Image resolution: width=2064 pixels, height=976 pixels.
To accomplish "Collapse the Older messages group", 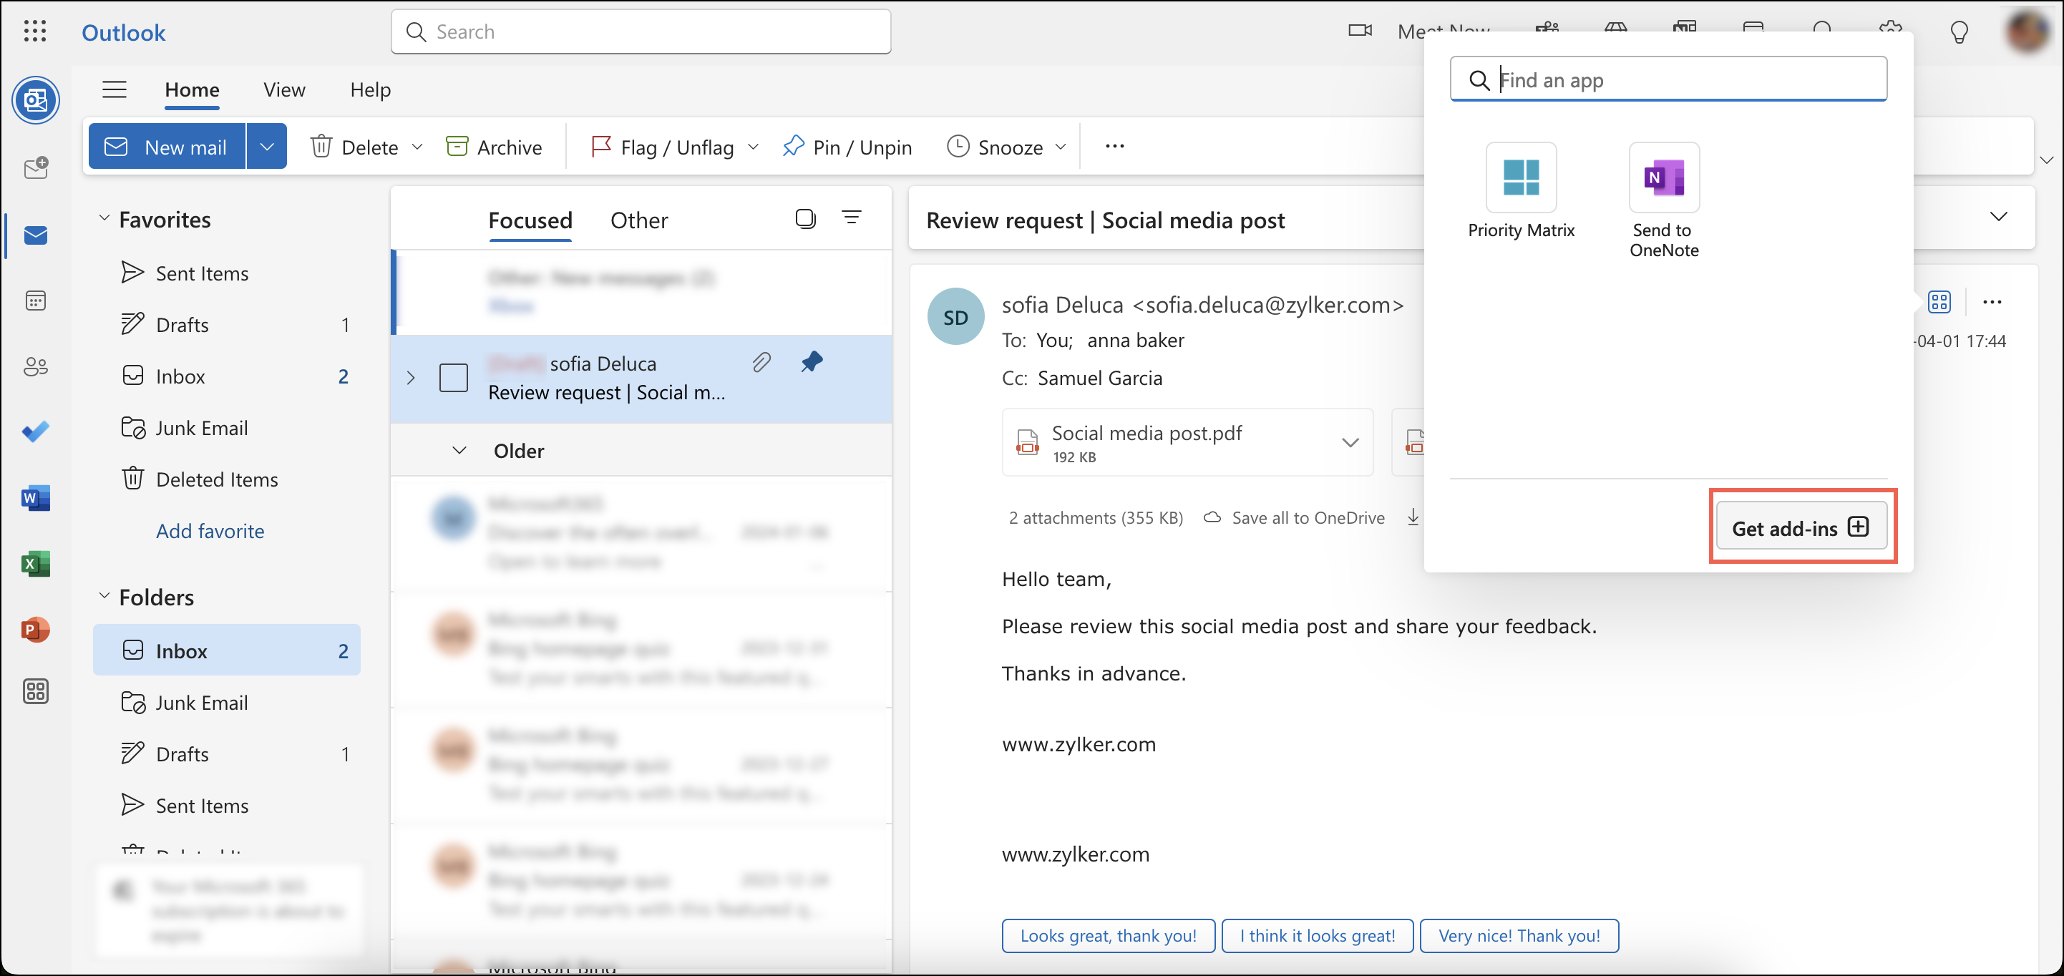I will (459, 450).
